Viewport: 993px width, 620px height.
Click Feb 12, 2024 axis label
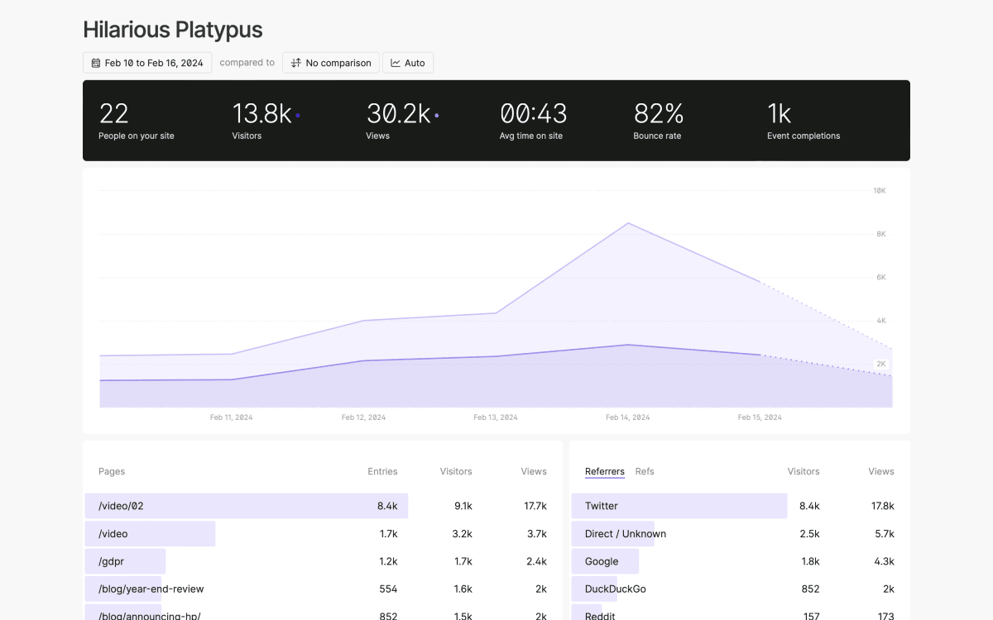[363, 417]
